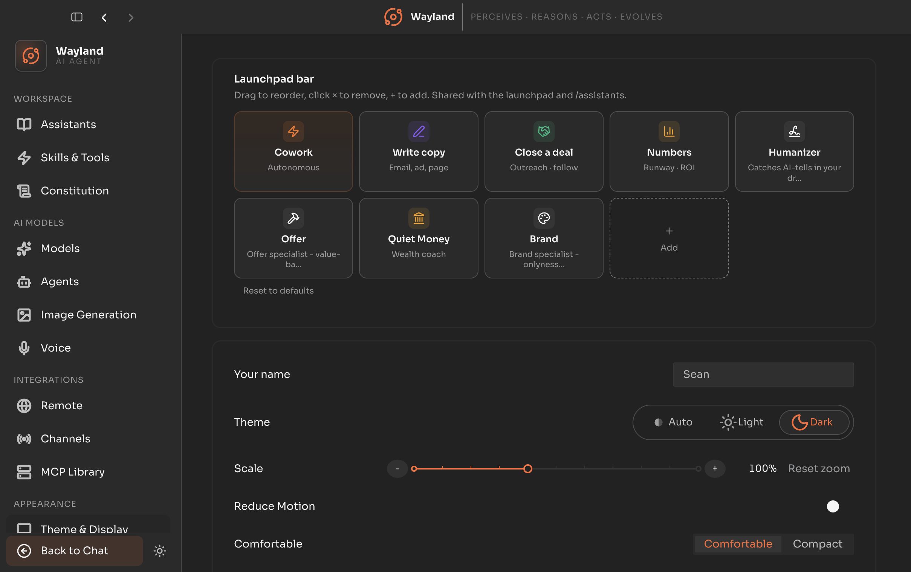
Task: Click Reset to defaults link
Action: click(278, 291)
